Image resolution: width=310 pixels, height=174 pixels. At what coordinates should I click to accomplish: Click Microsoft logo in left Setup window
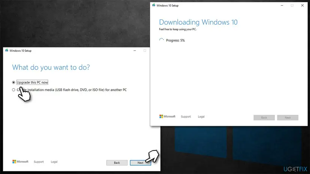[20, 162]
